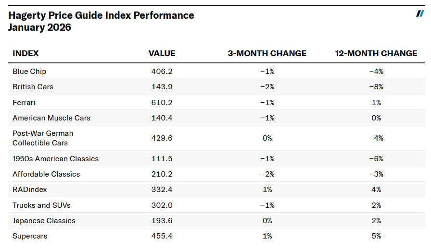Click the Ferrari value 610.2
The height and width of the screenshot is (251, 431).
coord(162,103)
